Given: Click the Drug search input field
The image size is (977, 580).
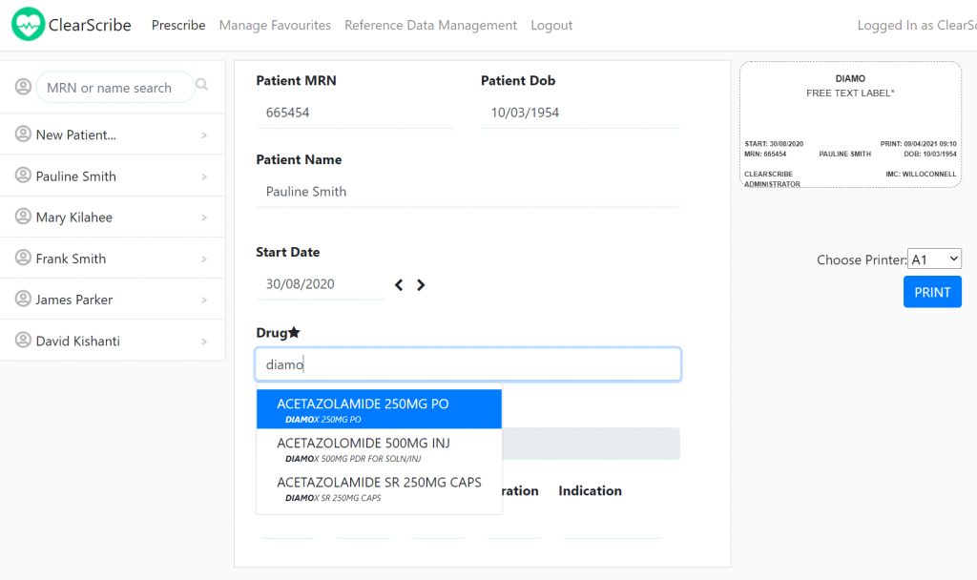Looking at the screenshot, I should point(468,363).
